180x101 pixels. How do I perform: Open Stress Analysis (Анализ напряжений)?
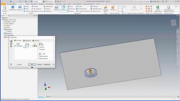click(157, 9)
